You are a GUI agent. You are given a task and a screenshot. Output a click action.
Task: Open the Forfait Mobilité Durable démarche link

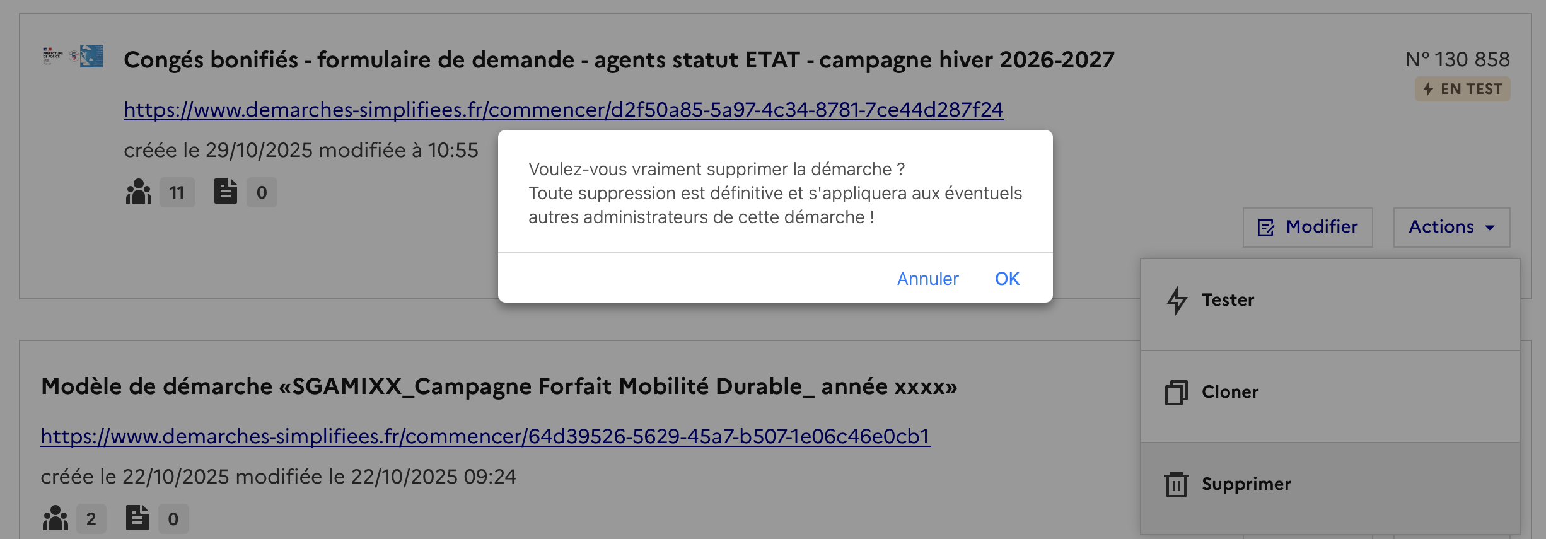[485, 436]
